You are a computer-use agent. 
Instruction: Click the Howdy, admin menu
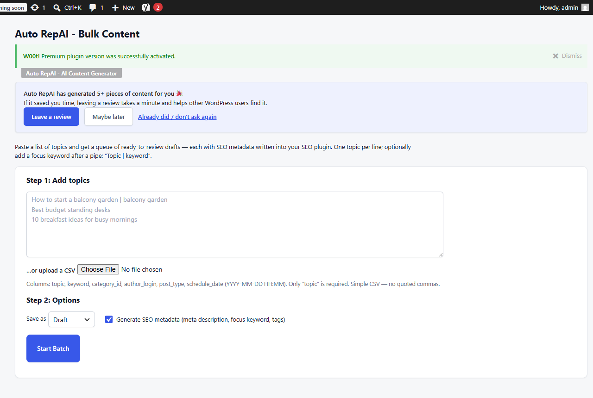564,7
